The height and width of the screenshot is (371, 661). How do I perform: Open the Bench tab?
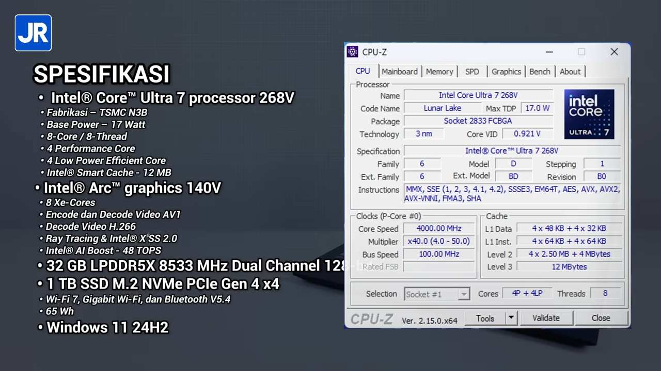tap(540, 72)
